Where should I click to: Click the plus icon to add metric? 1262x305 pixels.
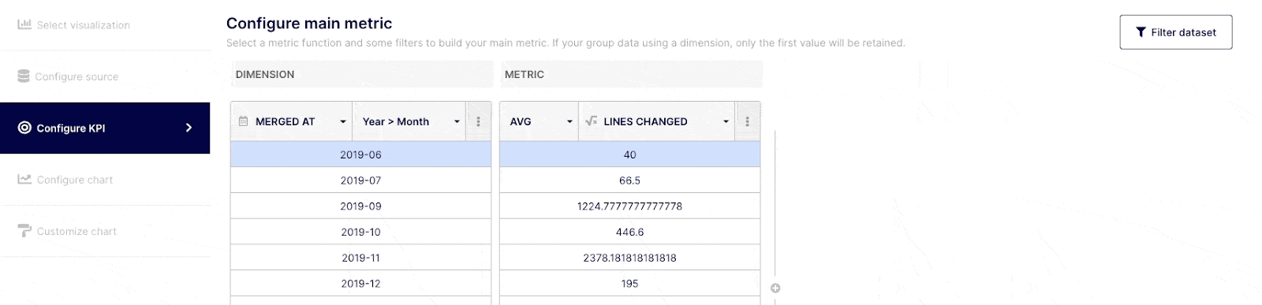(x=775, y=288)
